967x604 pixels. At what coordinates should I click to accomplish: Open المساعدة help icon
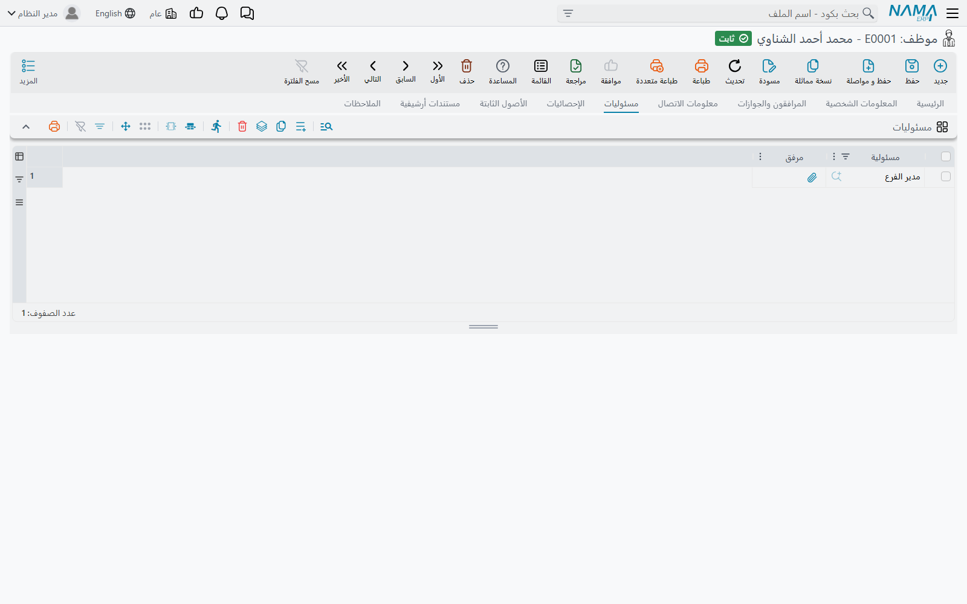click(x=503, y=66)
